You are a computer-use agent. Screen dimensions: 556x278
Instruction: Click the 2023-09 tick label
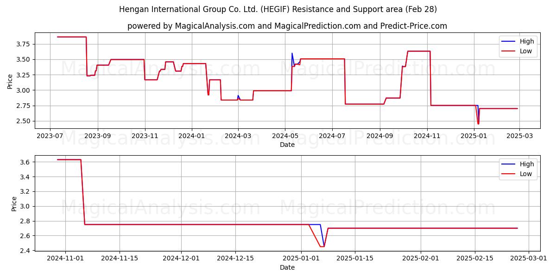[97, 136]
